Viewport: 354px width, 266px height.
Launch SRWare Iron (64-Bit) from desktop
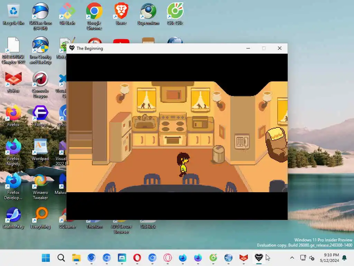(x=40, y=16)
